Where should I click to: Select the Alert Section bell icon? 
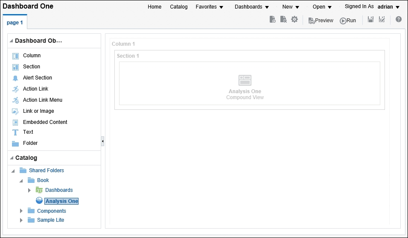[15, 78]
